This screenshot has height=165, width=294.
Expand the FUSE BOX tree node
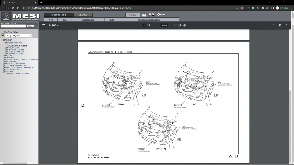(x=3, y=71)
